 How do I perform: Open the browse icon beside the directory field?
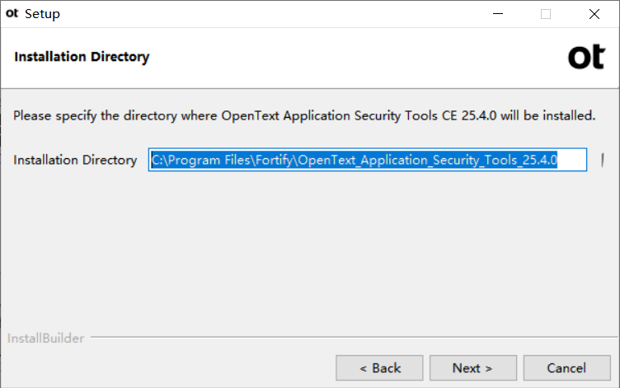(x=602, y=160)
